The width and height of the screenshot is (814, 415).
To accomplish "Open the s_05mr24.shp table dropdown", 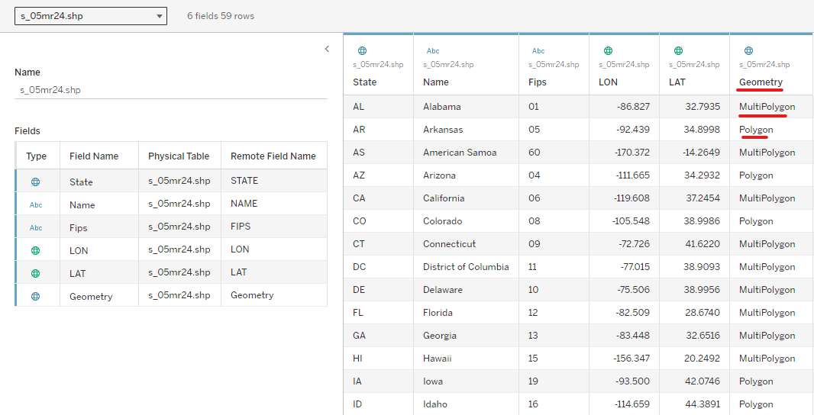I will (91, 16).
